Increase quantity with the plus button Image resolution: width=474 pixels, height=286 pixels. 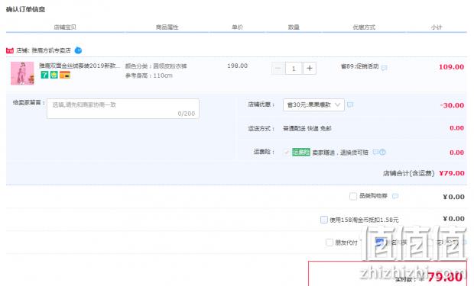pyautogui.click(x=310, y=68)
